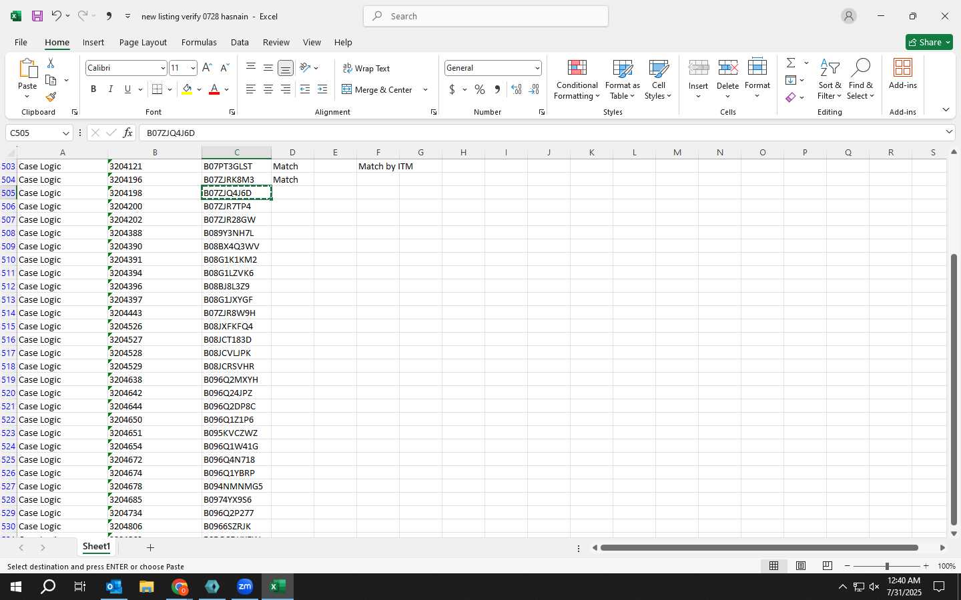
Task: Click the Paste clipboard icon
Action: tap(27, 69)
